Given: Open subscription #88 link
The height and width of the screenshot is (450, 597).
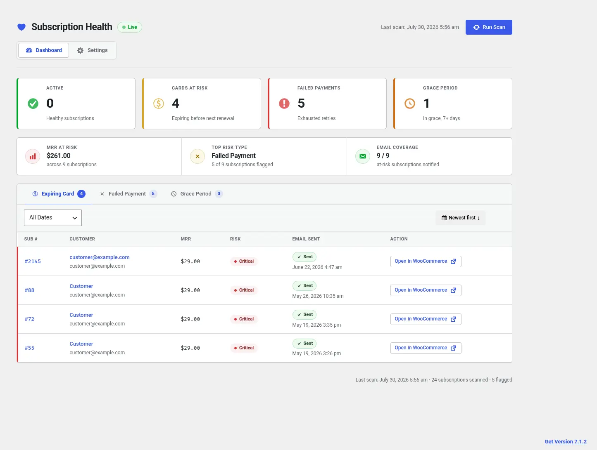Looking at the screenshot, I should click(29, 290).
